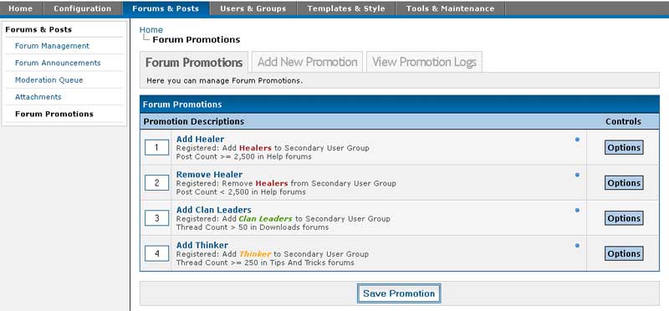Screen dimensions: 669x311
Task: Open Options for Add Healer promotion
Action: [x=624, y=148]
